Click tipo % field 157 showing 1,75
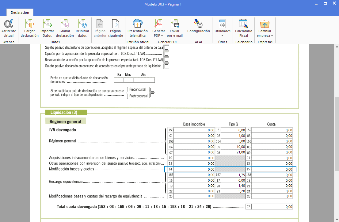Viewport: 339px width, 222px height. pos(233,175)
